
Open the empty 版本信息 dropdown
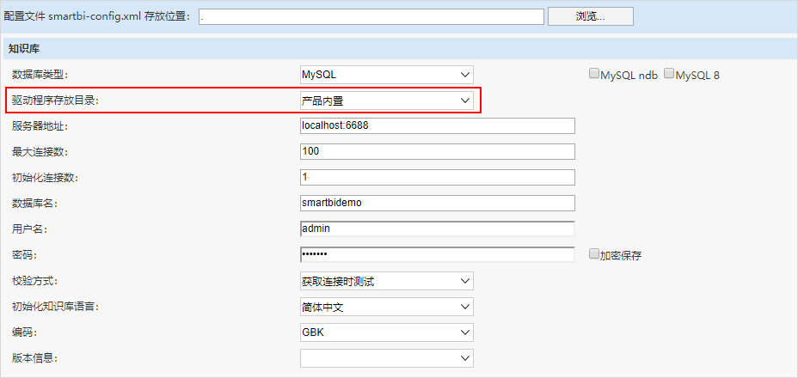pos(387,358)
